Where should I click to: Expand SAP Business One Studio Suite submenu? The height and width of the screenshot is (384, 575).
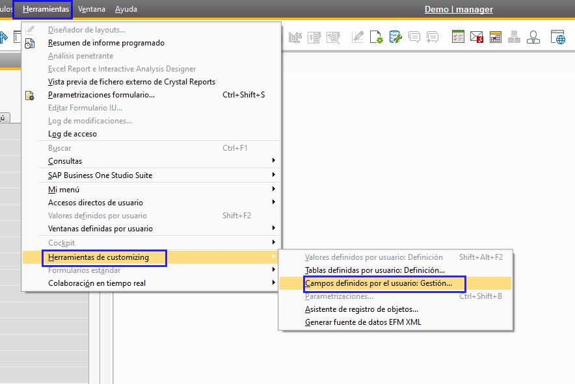[274, 175]
